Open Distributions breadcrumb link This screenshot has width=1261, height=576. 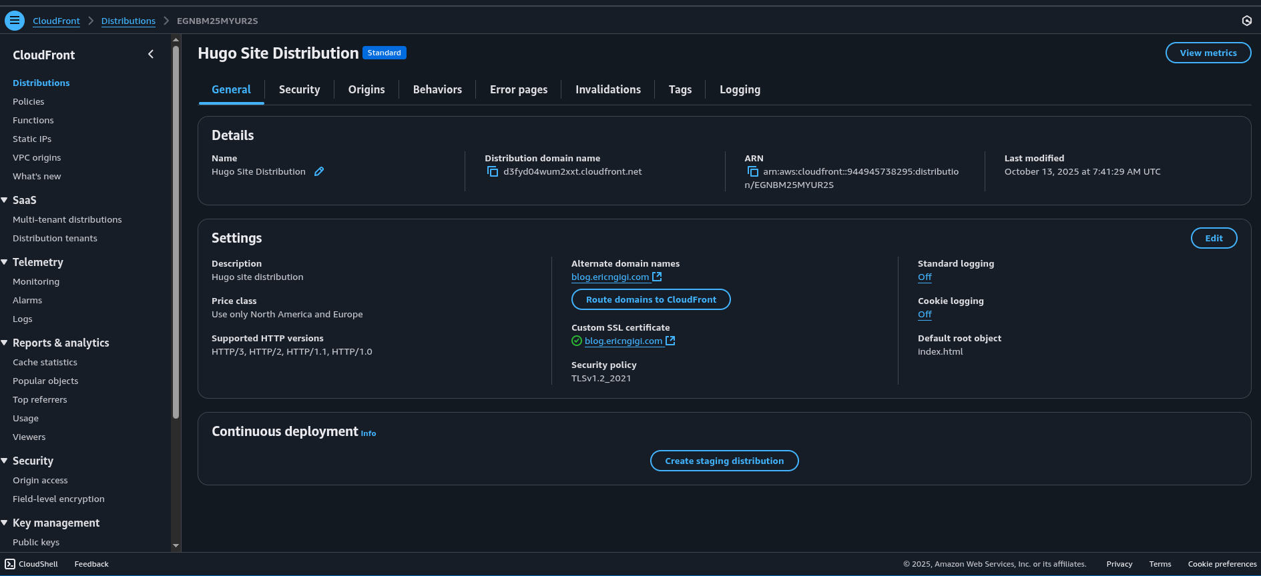tap(128, 21)
